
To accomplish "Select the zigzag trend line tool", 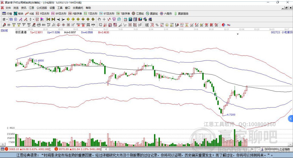I will (x=125, y=25).
